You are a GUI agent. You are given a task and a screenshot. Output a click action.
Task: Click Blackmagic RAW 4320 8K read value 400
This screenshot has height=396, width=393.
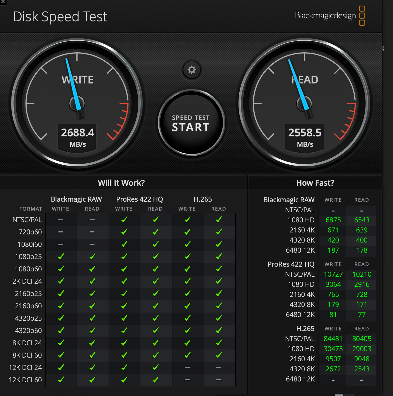(x=362, y=240)
